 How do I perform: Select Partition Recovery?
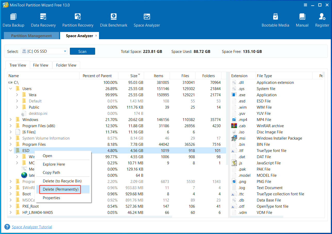[x=78, y=19]
